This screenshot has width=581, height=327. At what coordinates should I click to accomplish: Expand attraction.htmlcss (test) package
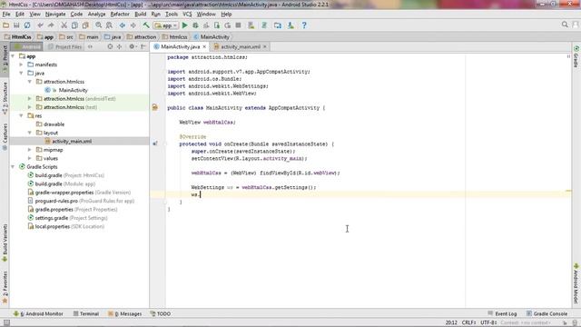30,107
